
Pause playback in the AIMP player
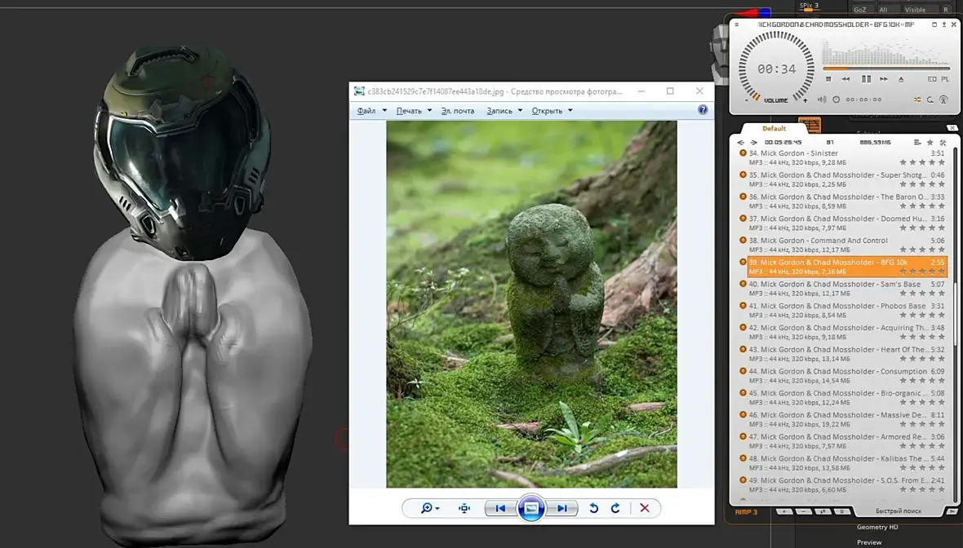coord(866,79)
